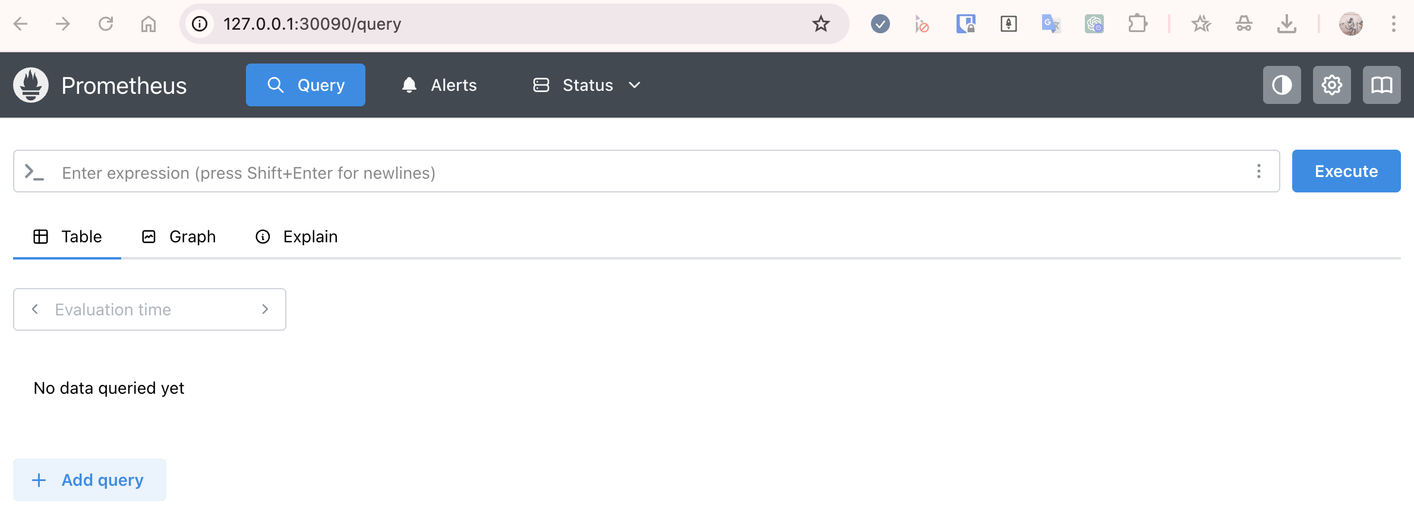The height and width of the screenshot is (525, 1414).
Task: Click the Prometheus flame logo
Action: pyautogui.click(x=31, y=85)
